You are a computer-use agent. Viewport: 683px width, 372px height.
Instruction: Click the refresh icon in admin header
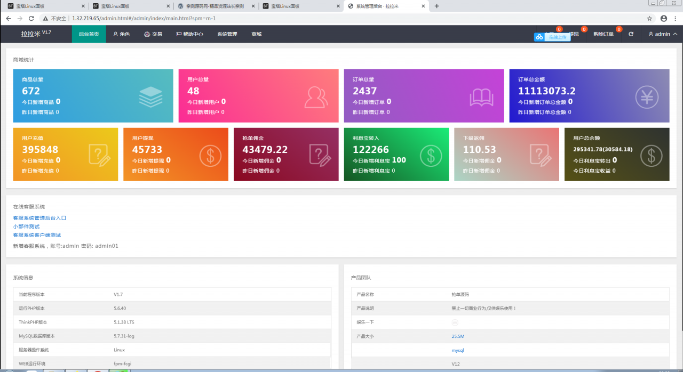(631, 34)
